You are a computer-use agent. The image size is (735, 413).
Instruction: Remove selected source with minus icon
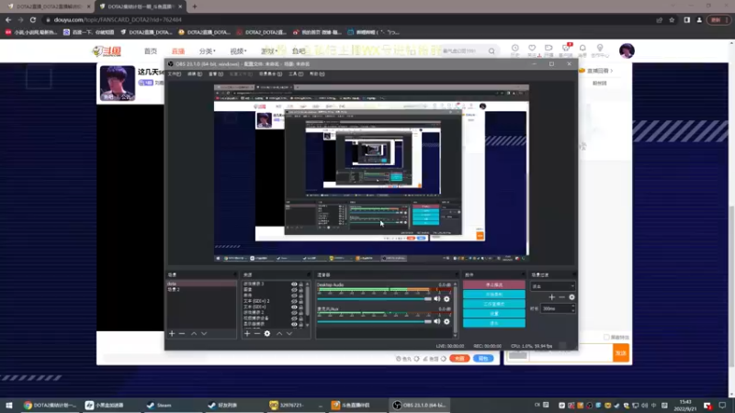tap(257, 333)
